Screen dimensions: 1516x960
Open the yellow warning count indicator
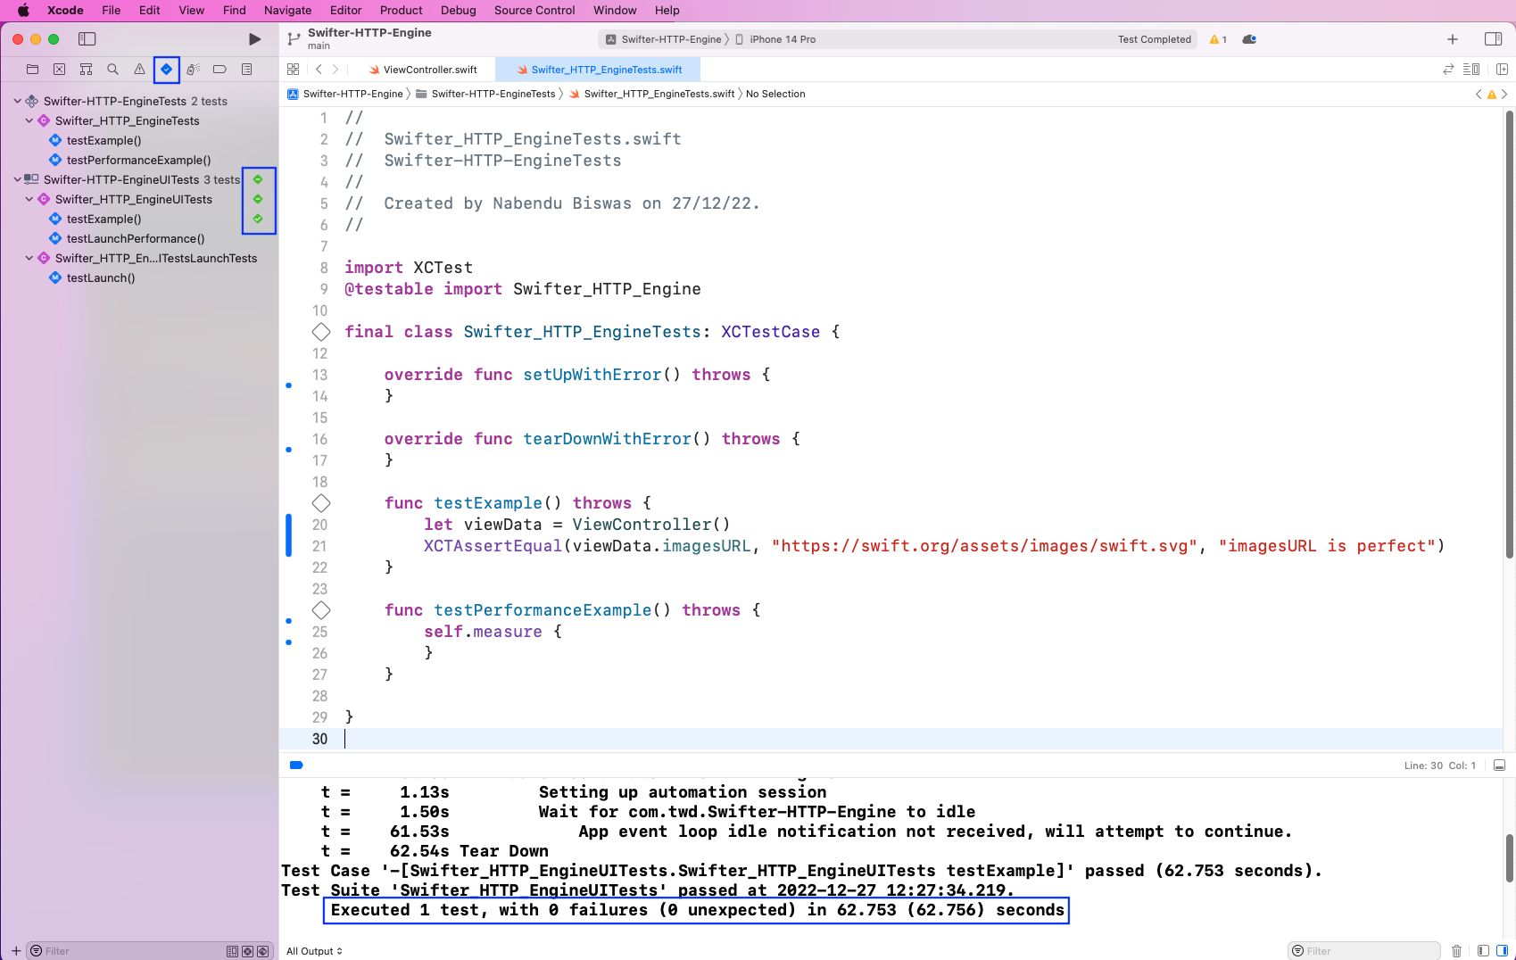coord(1218,39)
